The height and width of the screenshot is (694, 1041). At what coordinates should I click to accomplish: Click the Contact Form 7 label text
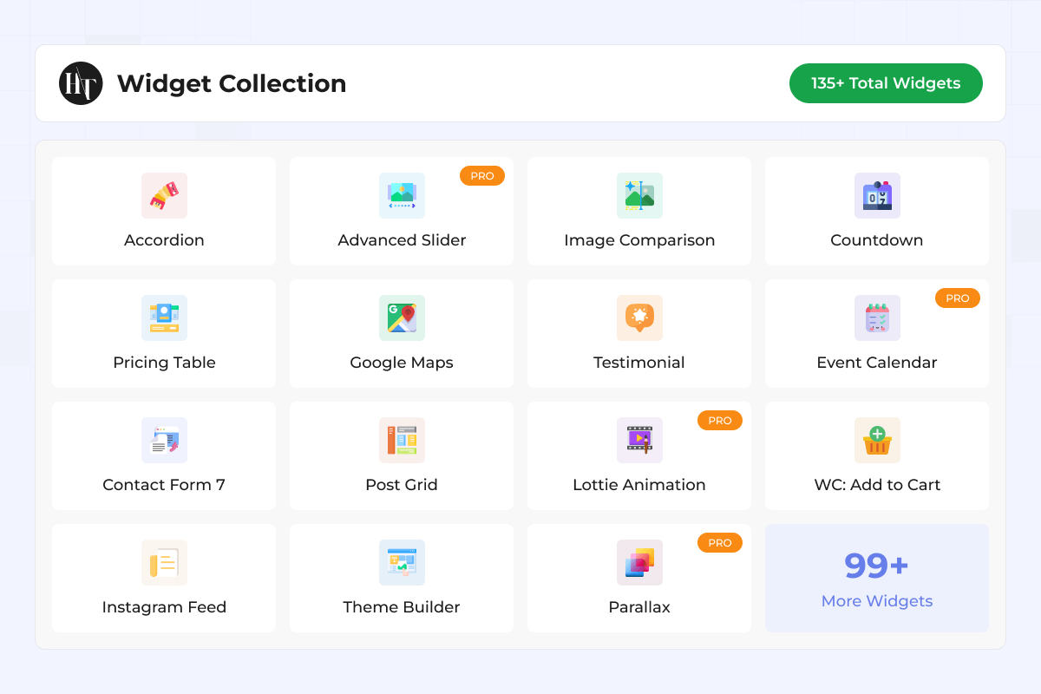point(164,485)
